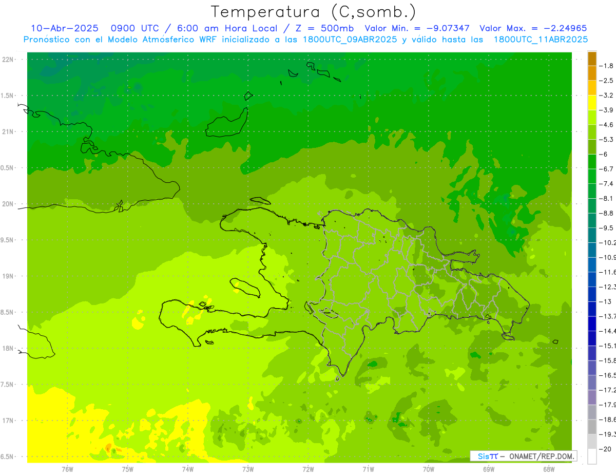
Task: Click the '68W' longitude axis label
Action: [549, 469]
